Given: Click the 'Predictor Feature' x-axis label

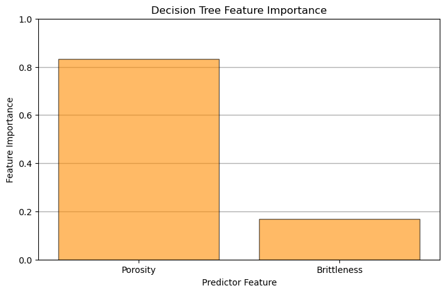Looking at the screenshot, I should [x=239, y=283].
